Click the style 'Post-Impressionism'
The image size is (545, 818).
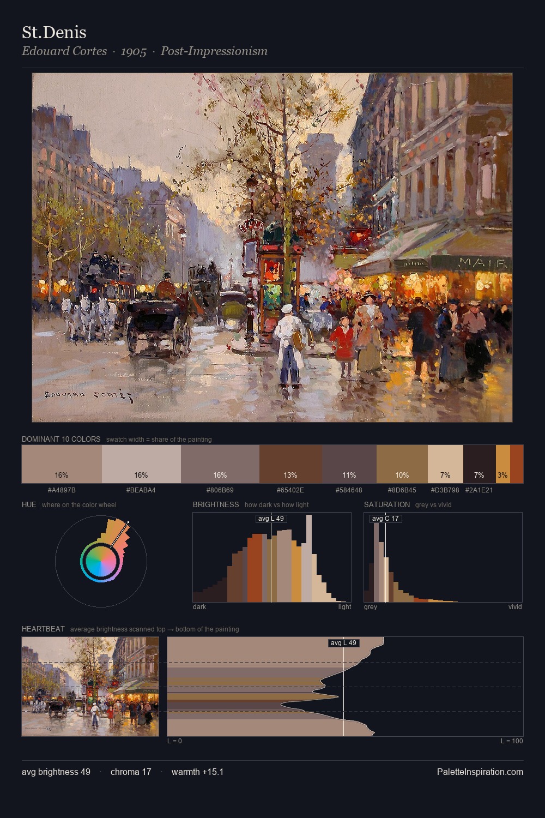(214, 51)
